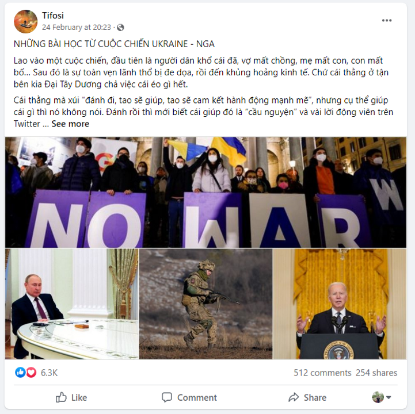Click the public globe audience icon

click(x=120, y=28)
